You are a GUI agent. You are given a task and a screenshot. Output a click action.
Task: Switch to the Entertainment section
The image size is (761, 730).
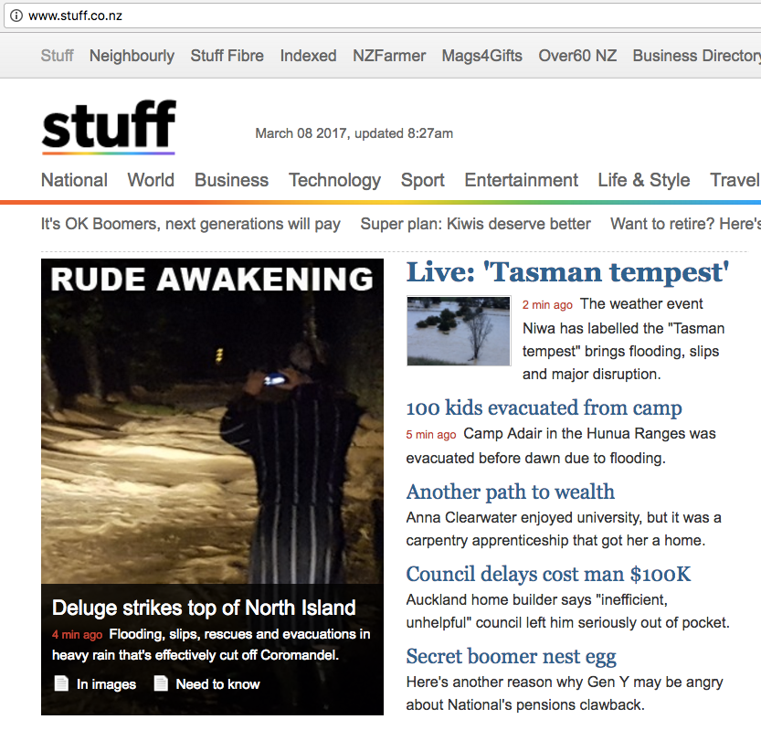click(522, 180)
